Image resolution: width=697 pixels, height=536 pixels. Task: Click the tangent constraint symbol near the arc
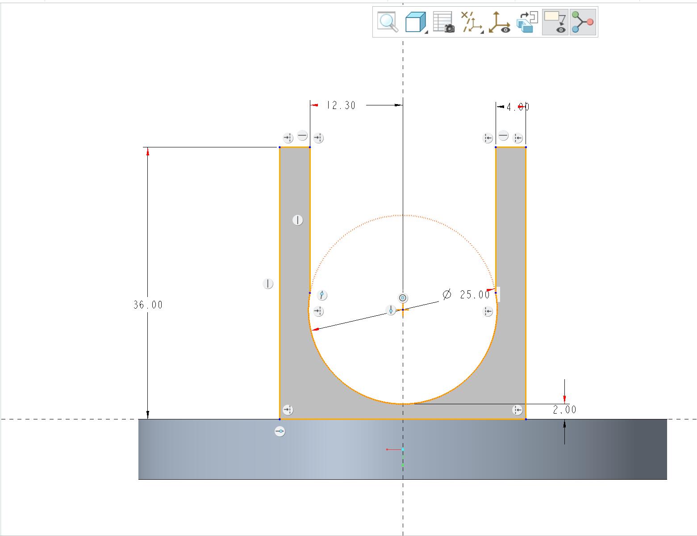click(x=322, y=295)
